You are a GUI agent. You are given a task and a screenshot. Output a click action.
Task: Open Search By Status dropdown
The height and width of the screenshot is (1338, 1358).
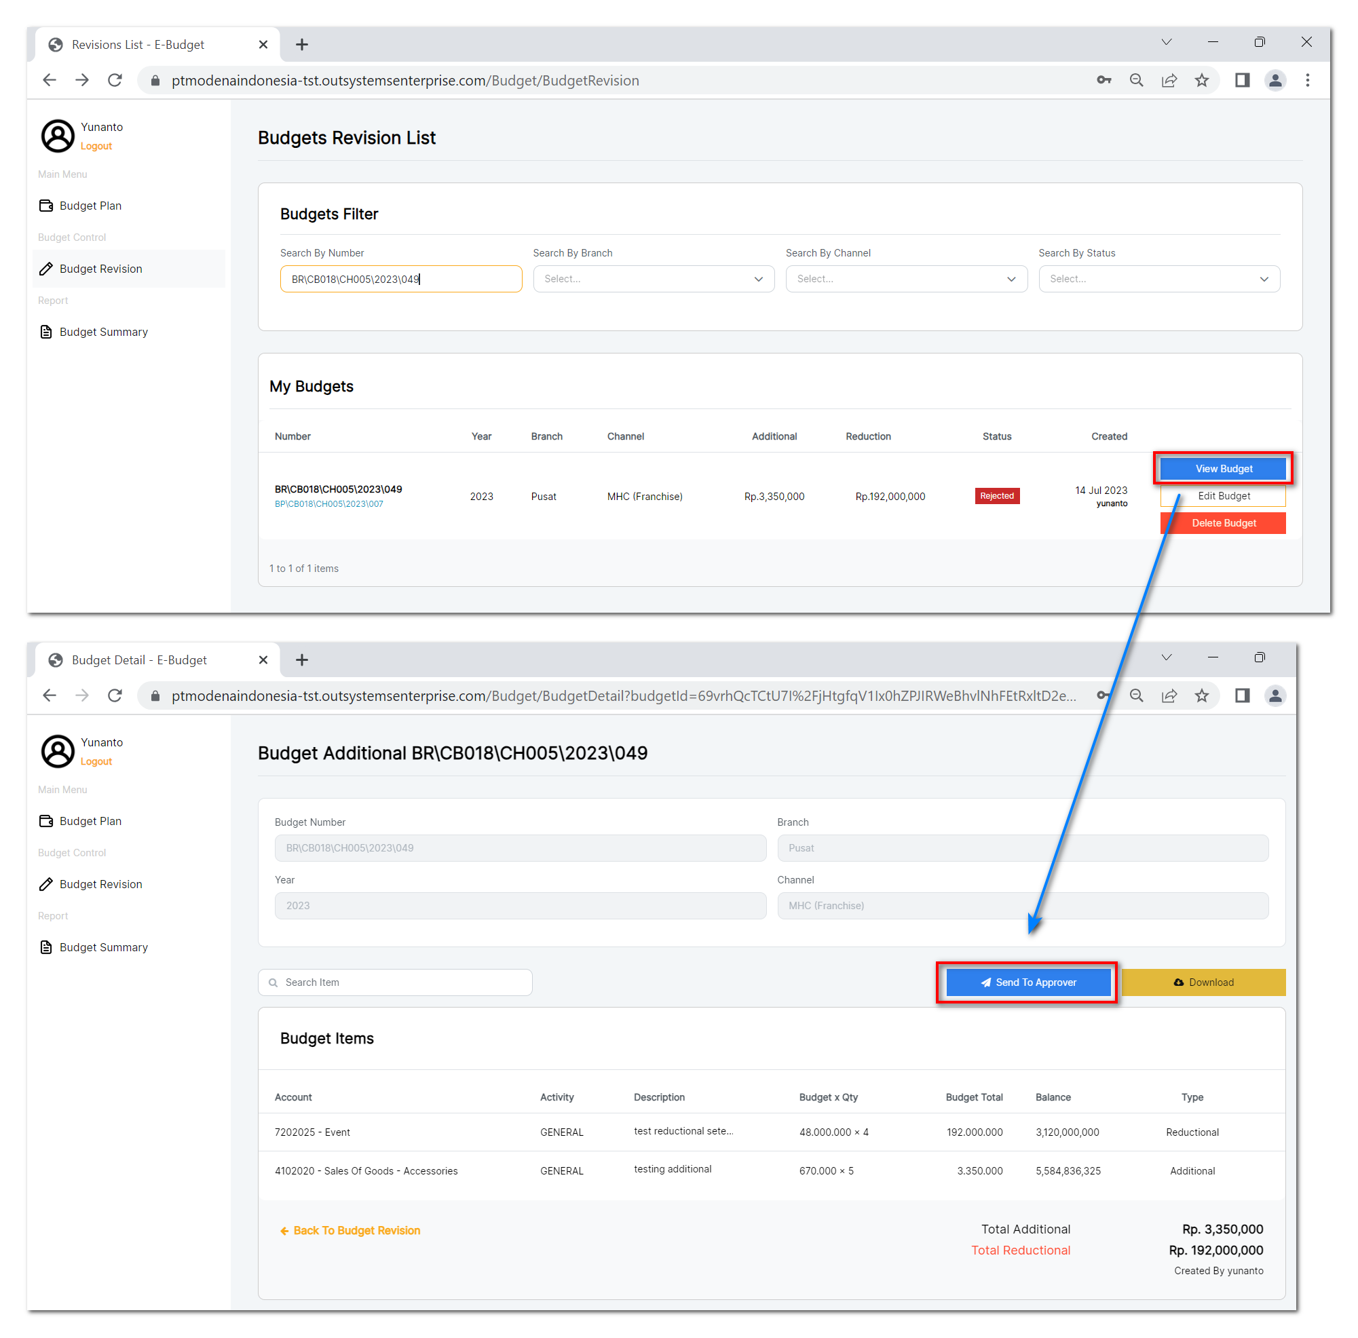coord(1158,279)
